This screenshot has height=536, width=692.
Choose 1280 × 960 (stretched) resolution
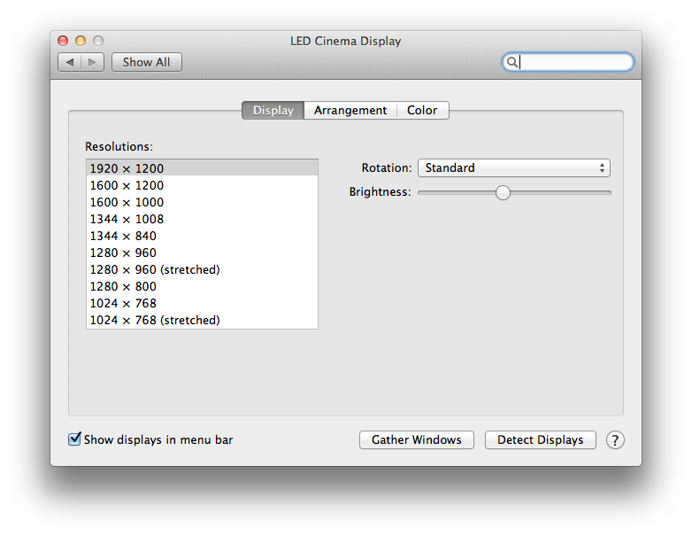click(x=155, y=269)
